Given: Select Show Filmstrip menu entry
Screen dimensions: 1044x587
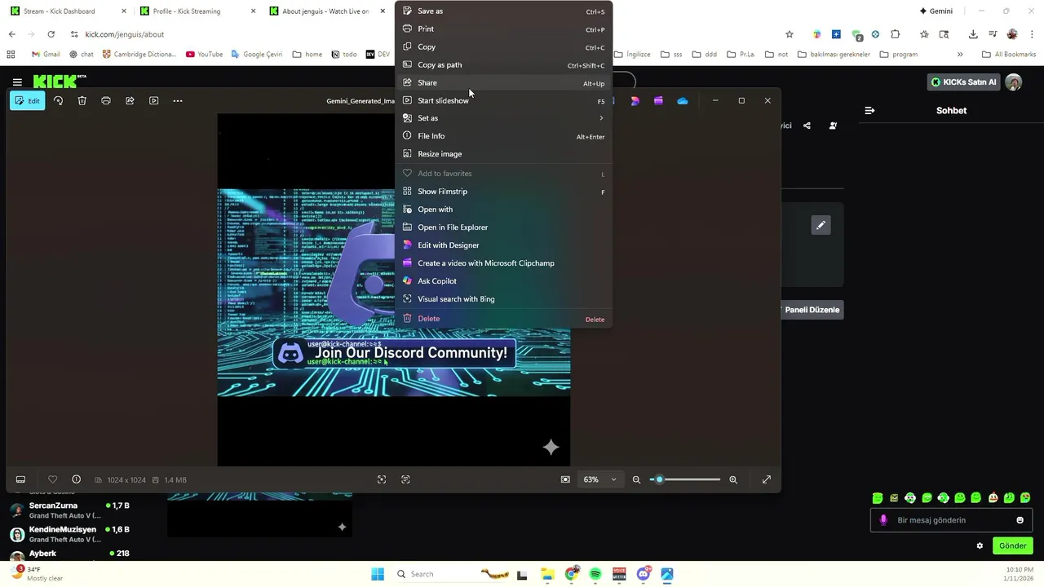Looking at the screenshot, I should 503,192.
